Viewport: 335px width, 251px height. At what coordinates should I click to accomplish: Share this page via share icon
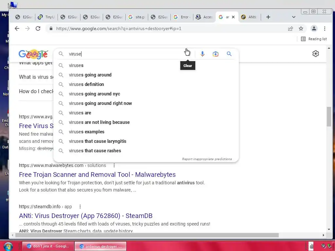click(x=291, y=28)
